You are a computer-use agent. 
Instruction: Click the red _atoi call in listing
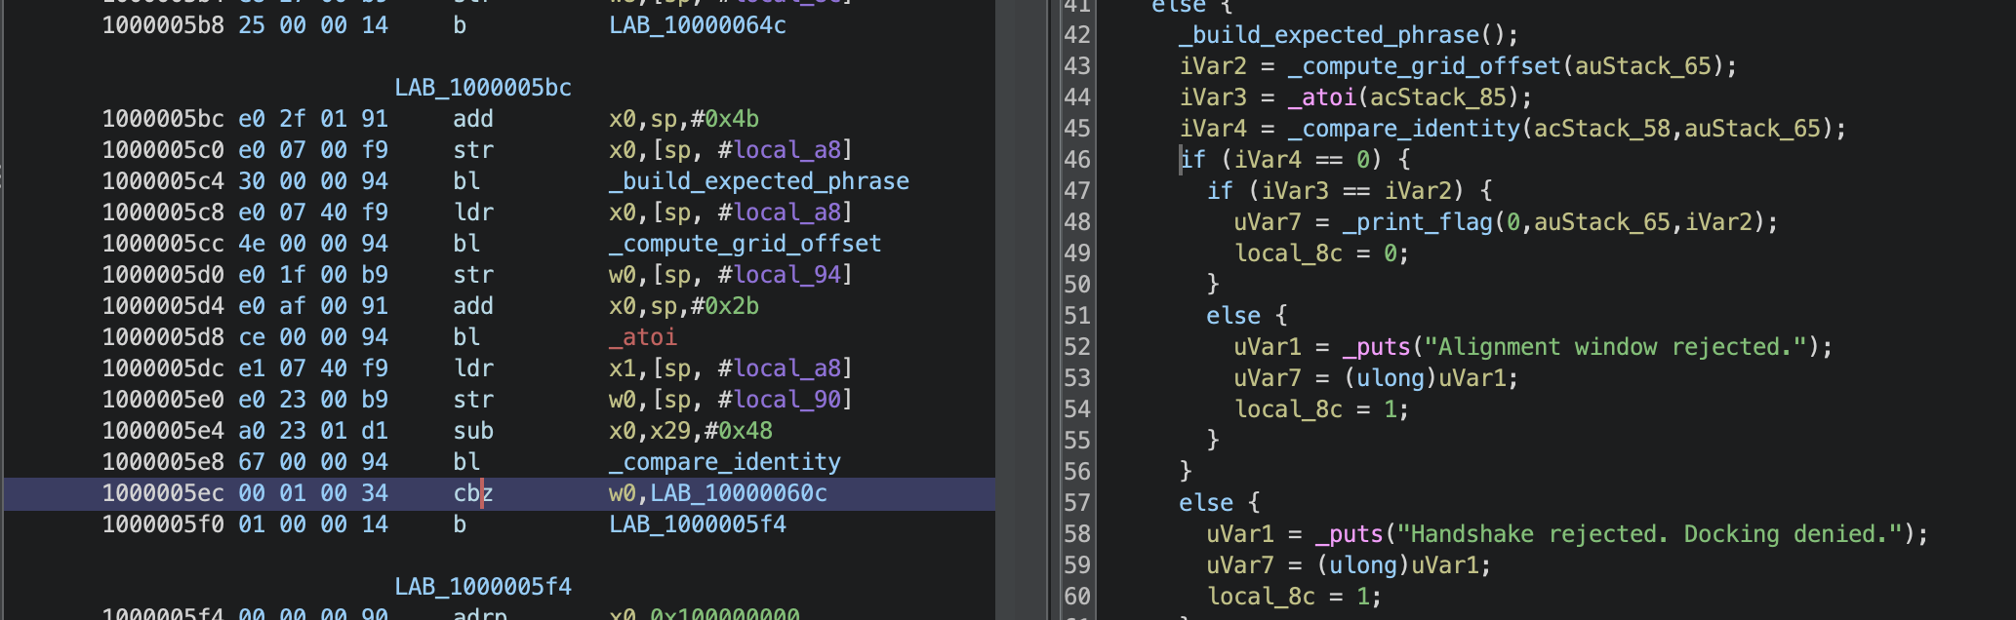[x=643, y=337]
